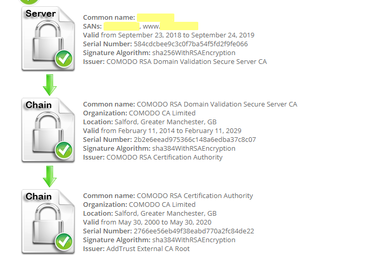Click the Server serial number 584cdcbee9c3c0f7ba54f5fd2f9fe066
Viewport: 370px width, 263px height.
click(190, 44)
